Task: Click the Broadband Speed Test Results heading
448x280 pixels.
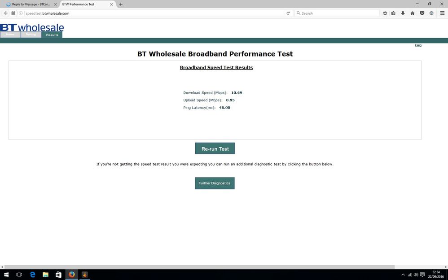Action: tap(216, 67)
